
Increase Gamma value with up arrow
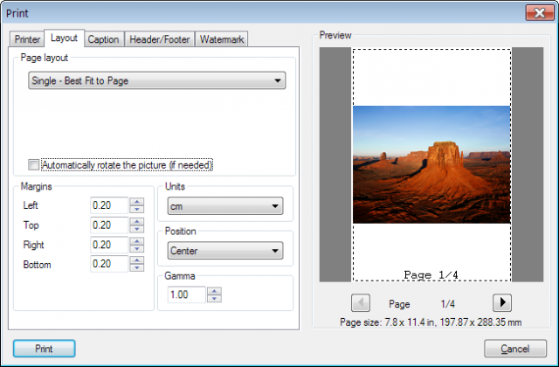click(214, 291)
